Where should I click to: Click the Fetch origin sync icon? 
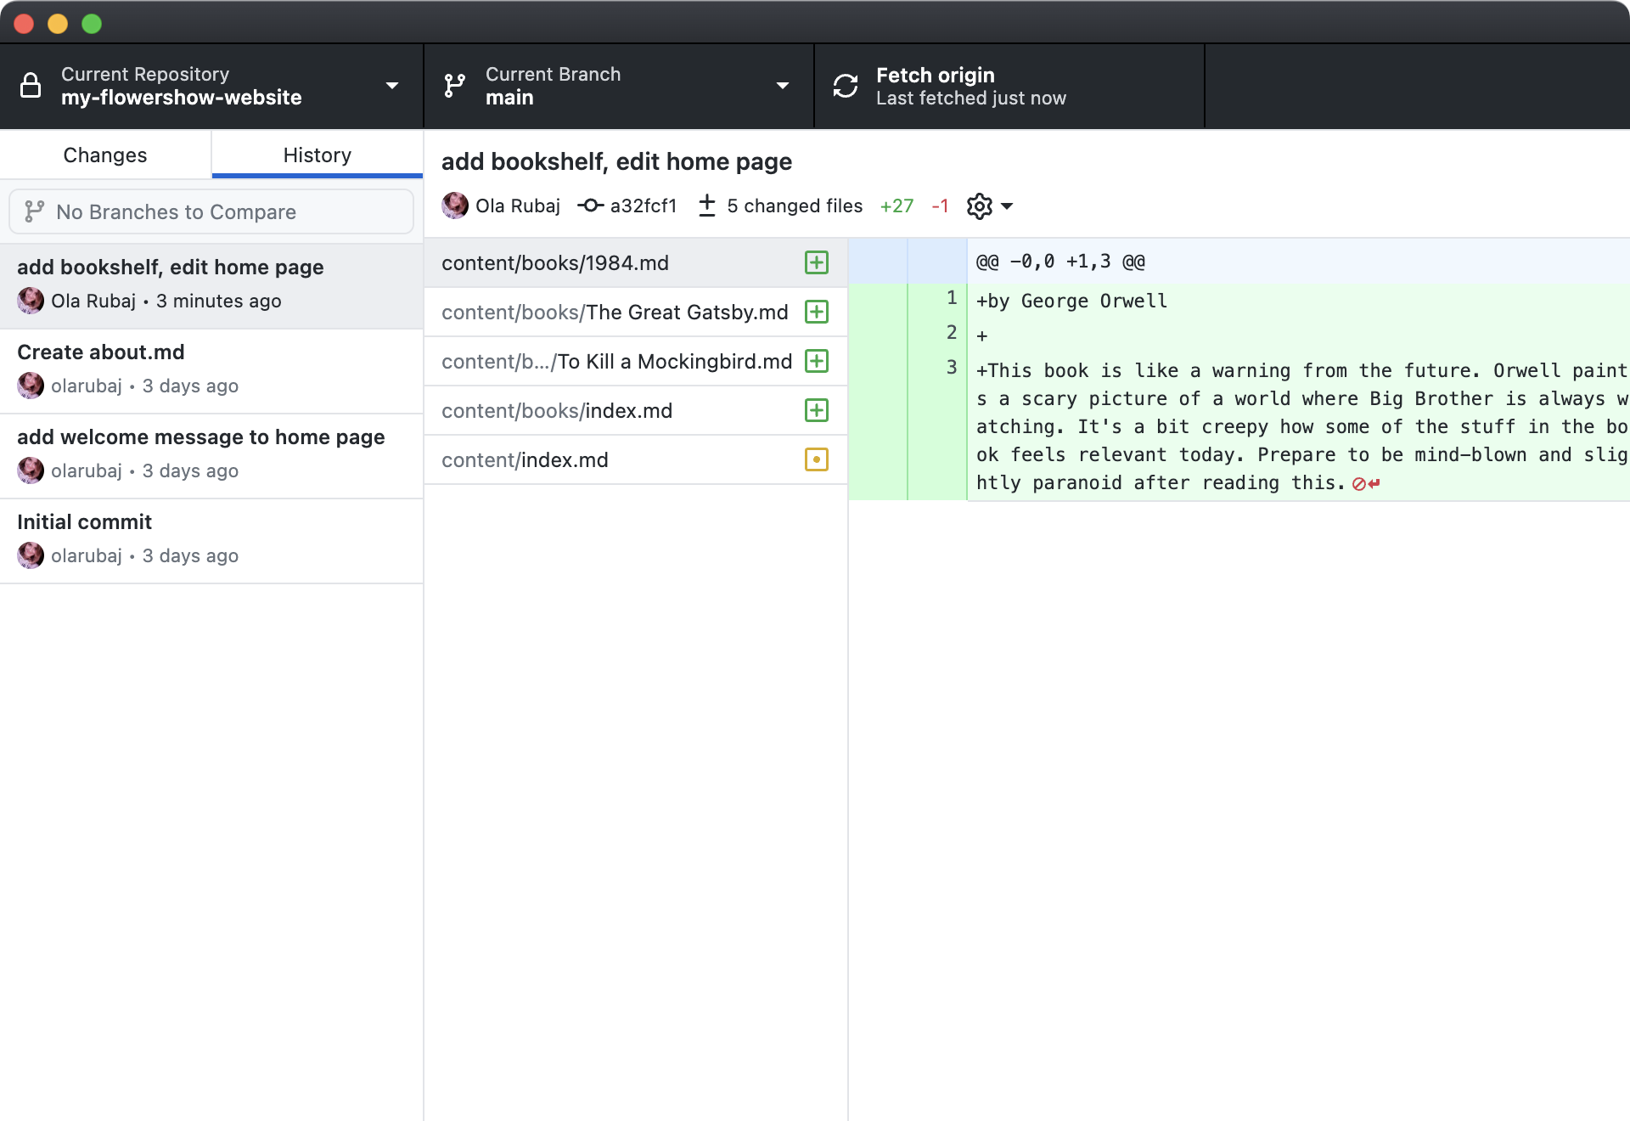coord(845,86)
